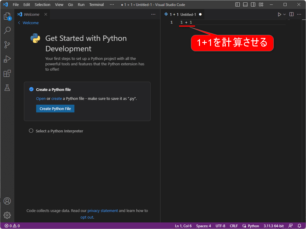Open the errors and warnings status item
Screen dimensions: 306x229
pos(12,226)
